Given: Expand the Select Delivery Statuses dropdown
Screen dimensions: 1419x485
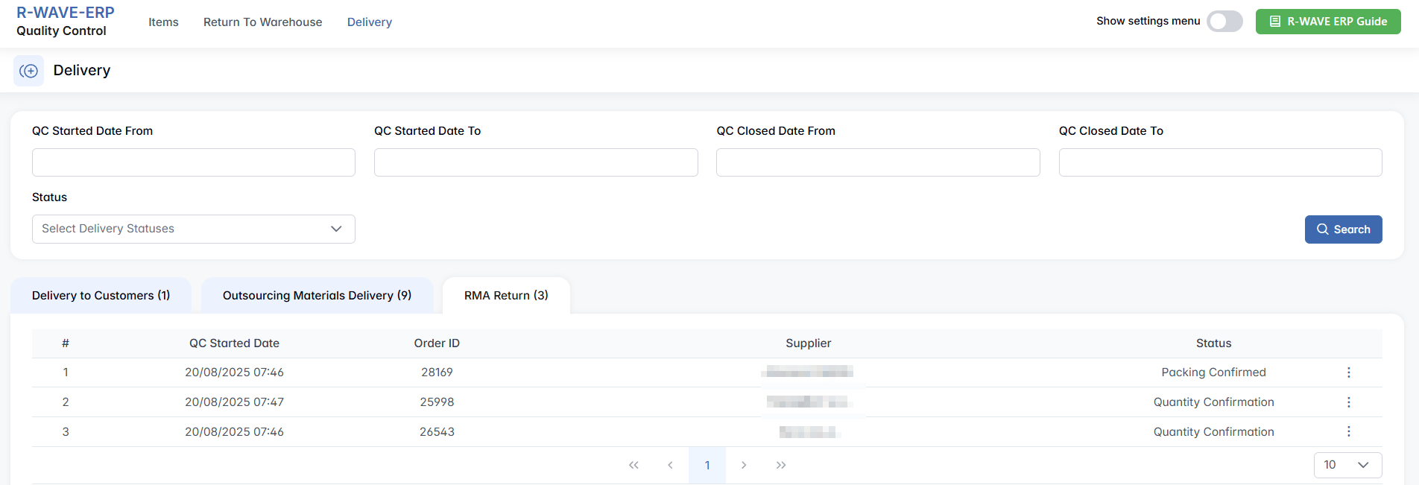Looking at the screenshot, I should point(193,229).
